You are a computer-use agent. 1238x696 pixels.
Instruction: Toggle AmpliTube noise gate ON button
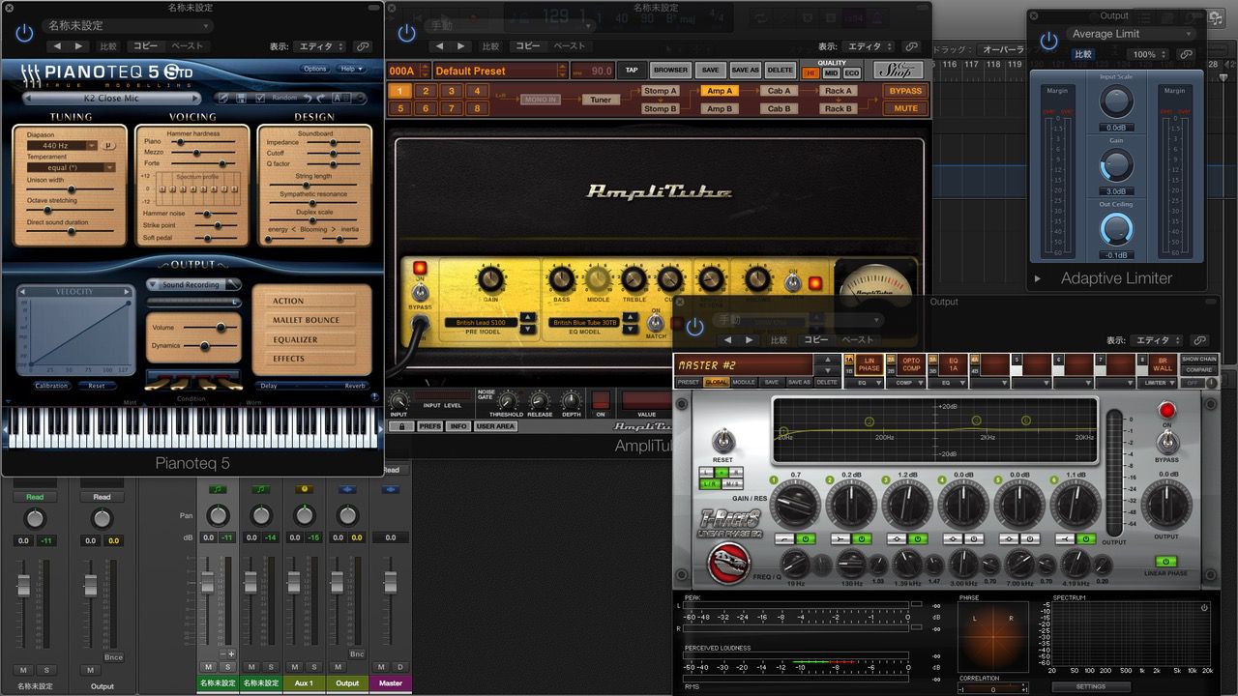point(601,398)
